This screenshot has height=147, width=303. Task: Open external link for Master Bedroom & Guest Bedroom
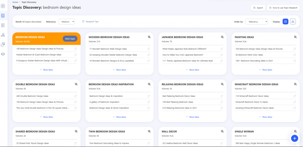tap(75, 55)
